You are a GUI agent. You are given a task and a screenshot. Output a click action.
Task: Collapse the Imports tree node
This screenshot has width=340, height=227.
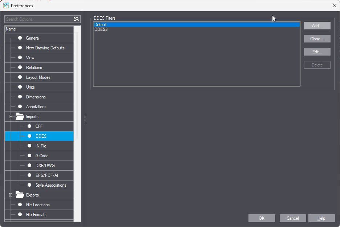(11, 117)
